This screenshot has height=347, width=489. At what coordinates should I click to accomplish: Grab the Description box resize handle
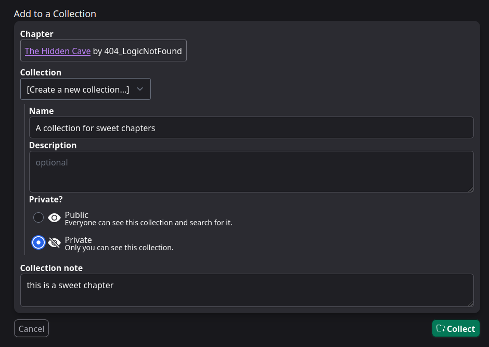pyautogui.click(x=470, y=189)
